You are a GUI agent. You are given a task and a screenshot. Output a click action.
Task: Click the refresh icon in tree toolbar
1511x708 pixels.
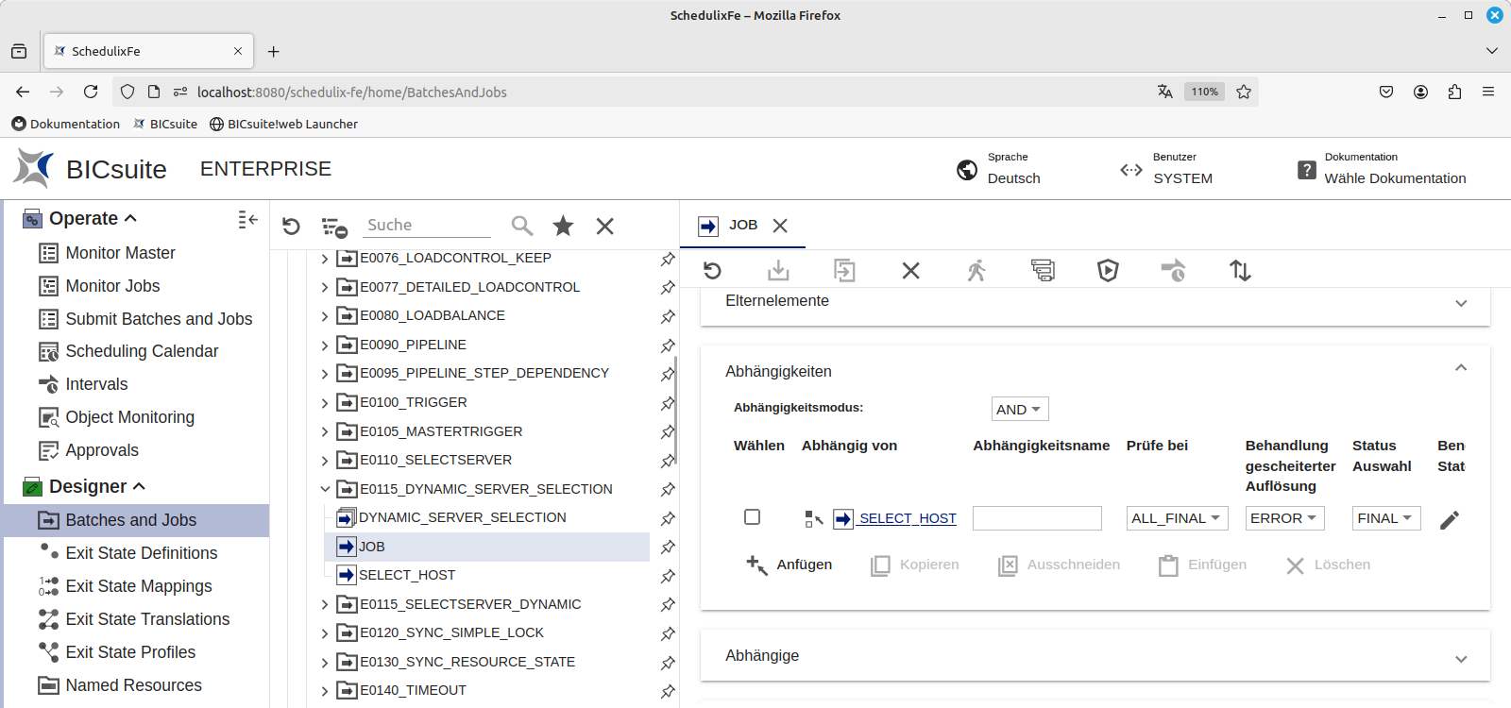pos(291,227)
